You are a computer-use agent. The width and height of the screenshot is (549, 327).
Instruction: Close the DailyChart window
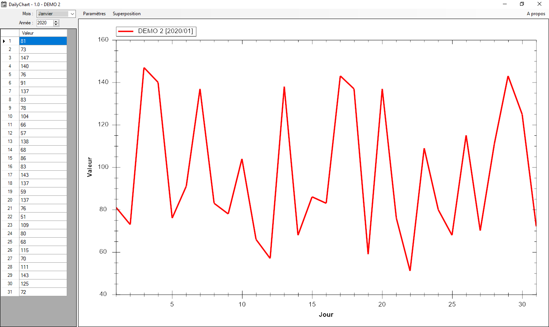coord(539,4)
